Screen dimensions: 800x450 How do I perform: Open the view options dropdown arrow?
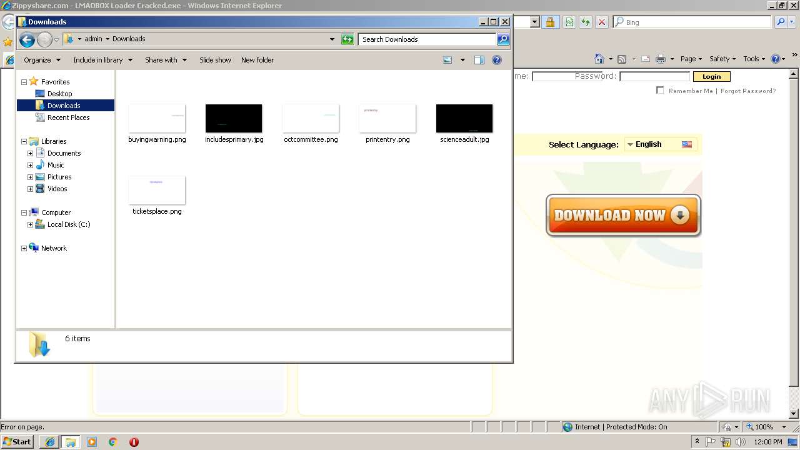pyautogui.click(x=462, y=60)
